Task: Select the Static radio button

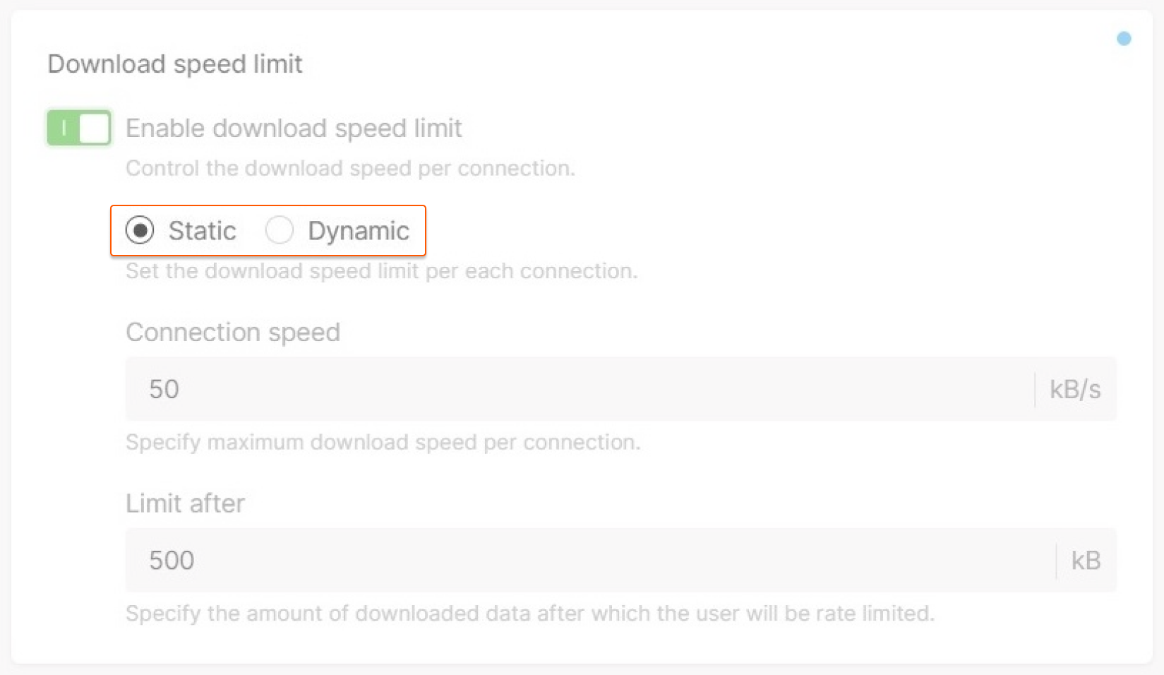Action: click(140, 230)
